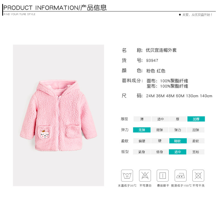Click the 30°C water wash icon
Viewport: 218px width, 202px height.
point(127,175)
